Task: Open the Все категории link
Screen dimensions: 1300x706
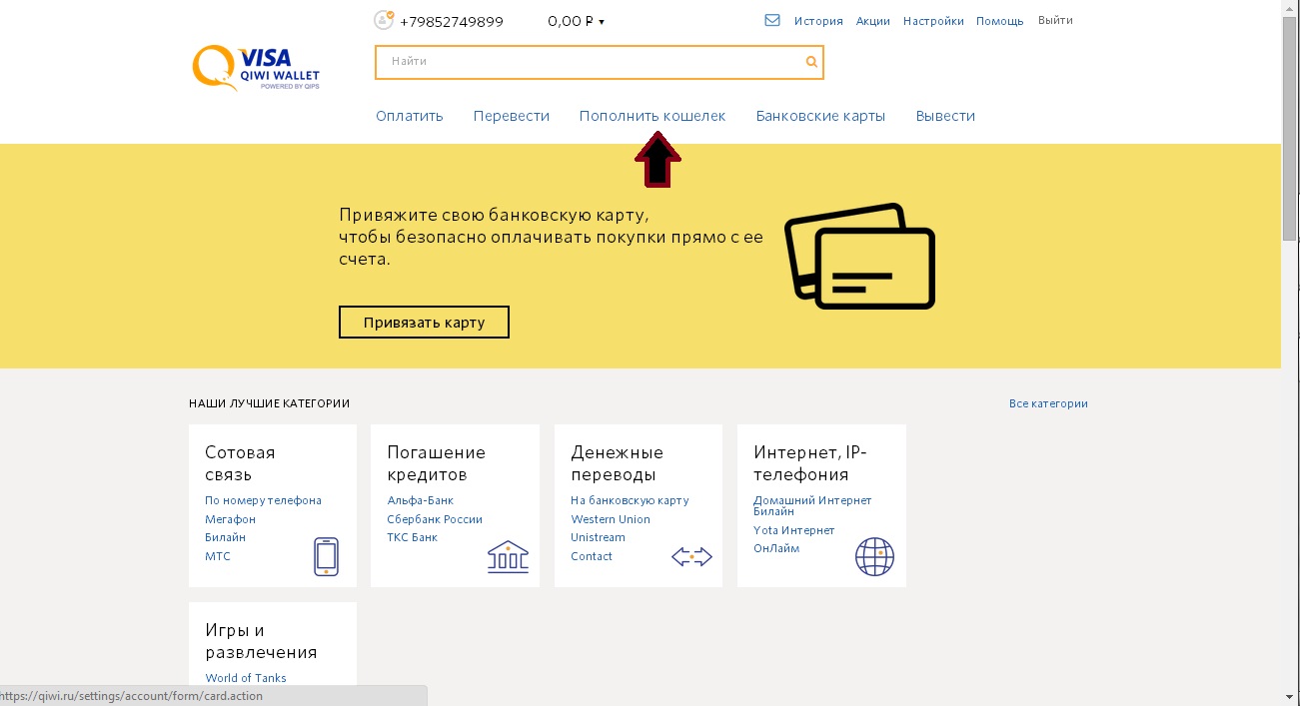Action: pos(1048,403)
